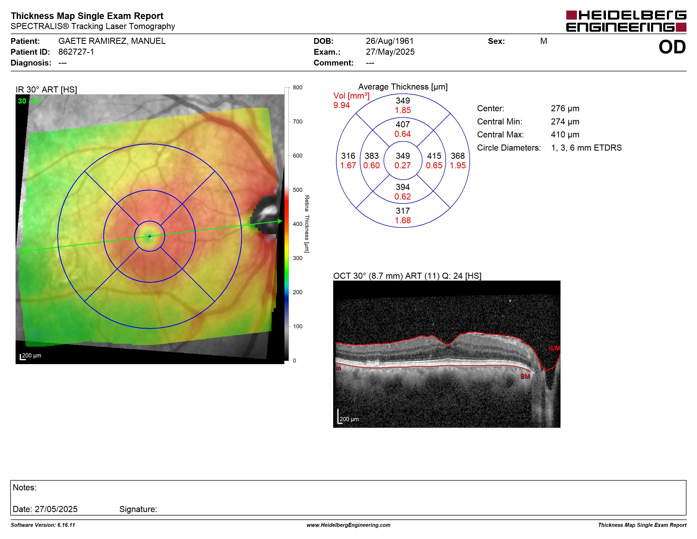The width and height of the screenshot is (697, 539).
Task: Click the fundus thickness map image
Action: pos(150,229)
